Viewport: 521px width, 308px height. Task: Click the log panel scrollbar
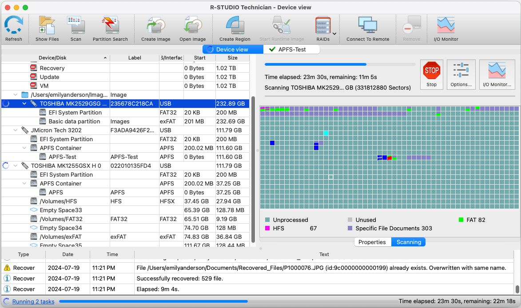coord(517,289)
